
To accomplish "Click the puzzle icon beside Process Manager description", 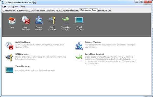I will point(79,46).
